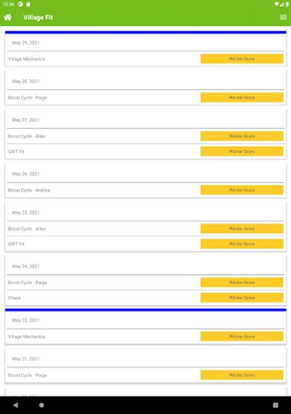Viewport: 291px width, 414px height.
Task: Enter score for May 27 GRIT Fit
Action: (241, 151)
